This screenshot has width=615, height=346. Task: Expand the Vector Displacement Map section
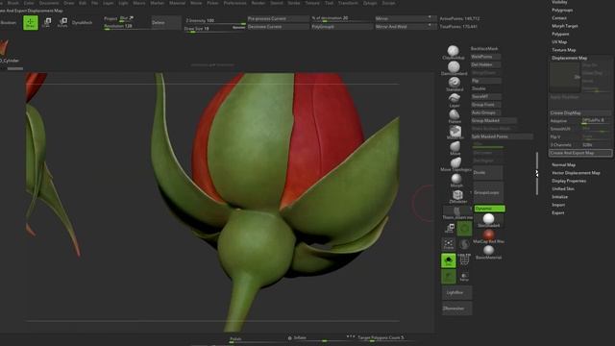click(x=576, y=173)
